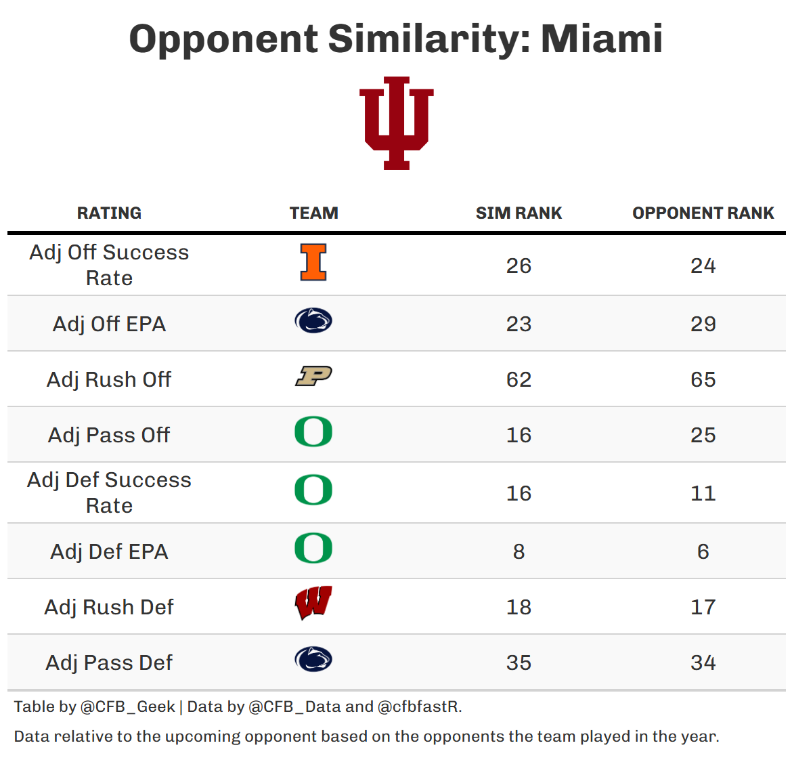Click the Oregon logo beside Adj Def Success Rate

click(x=313, y=490)
